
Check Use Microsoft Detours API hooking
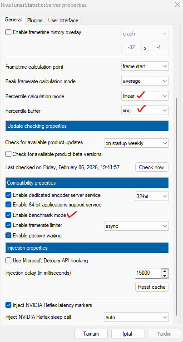click(x=8, y=261)
